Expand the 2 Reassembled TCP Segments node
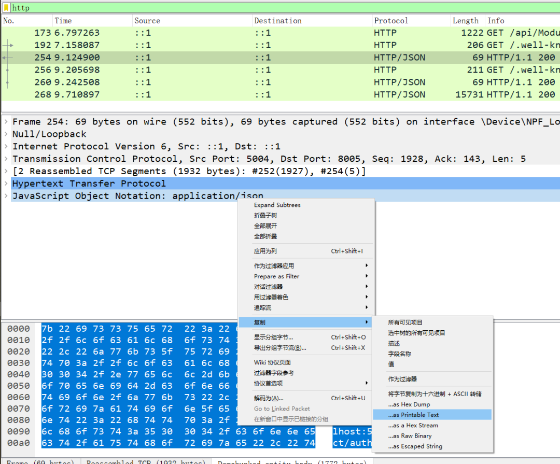Image resolution: width=560 pixels, height=464 pixels. pyautogui.click(x=6, y=171)
